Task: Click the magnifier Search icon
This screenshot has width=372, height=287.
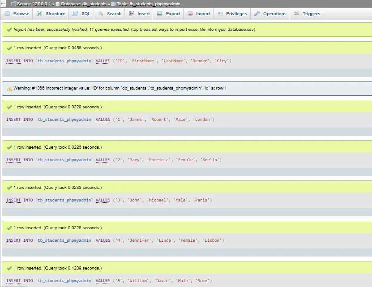Action: click(100, 13)
